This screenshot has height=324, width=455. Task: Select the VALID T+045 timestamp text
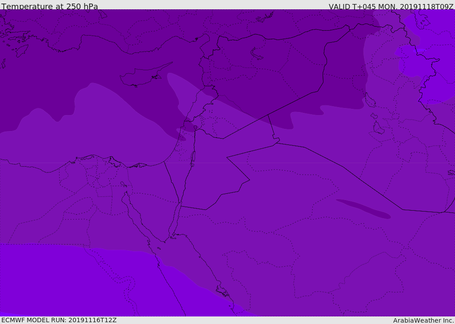(x=391, y=6)
